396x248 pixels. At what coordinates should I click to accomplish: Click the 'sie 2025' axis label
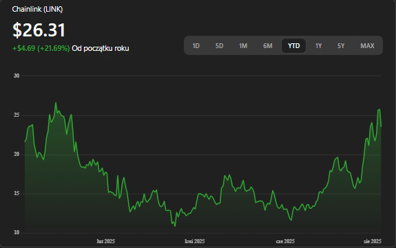(x=373, y=241)
